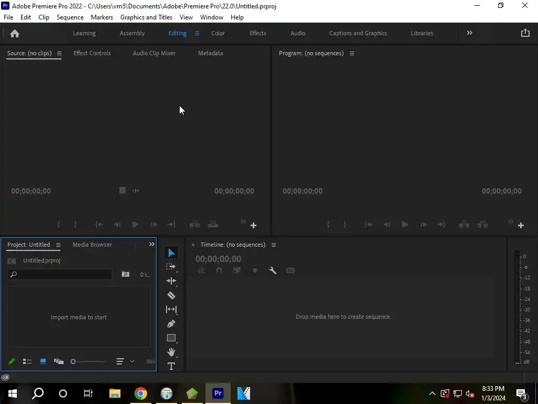Switch Project panel to Icon View
This screenshot has width=538, height=404.
(43, 361)
